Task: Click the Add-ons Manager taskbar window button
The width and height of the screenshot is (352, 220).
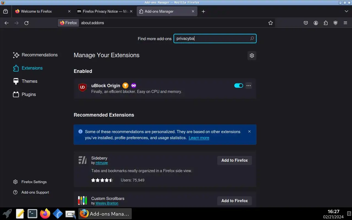Action: pyautogui.click(x=105, y=214)
